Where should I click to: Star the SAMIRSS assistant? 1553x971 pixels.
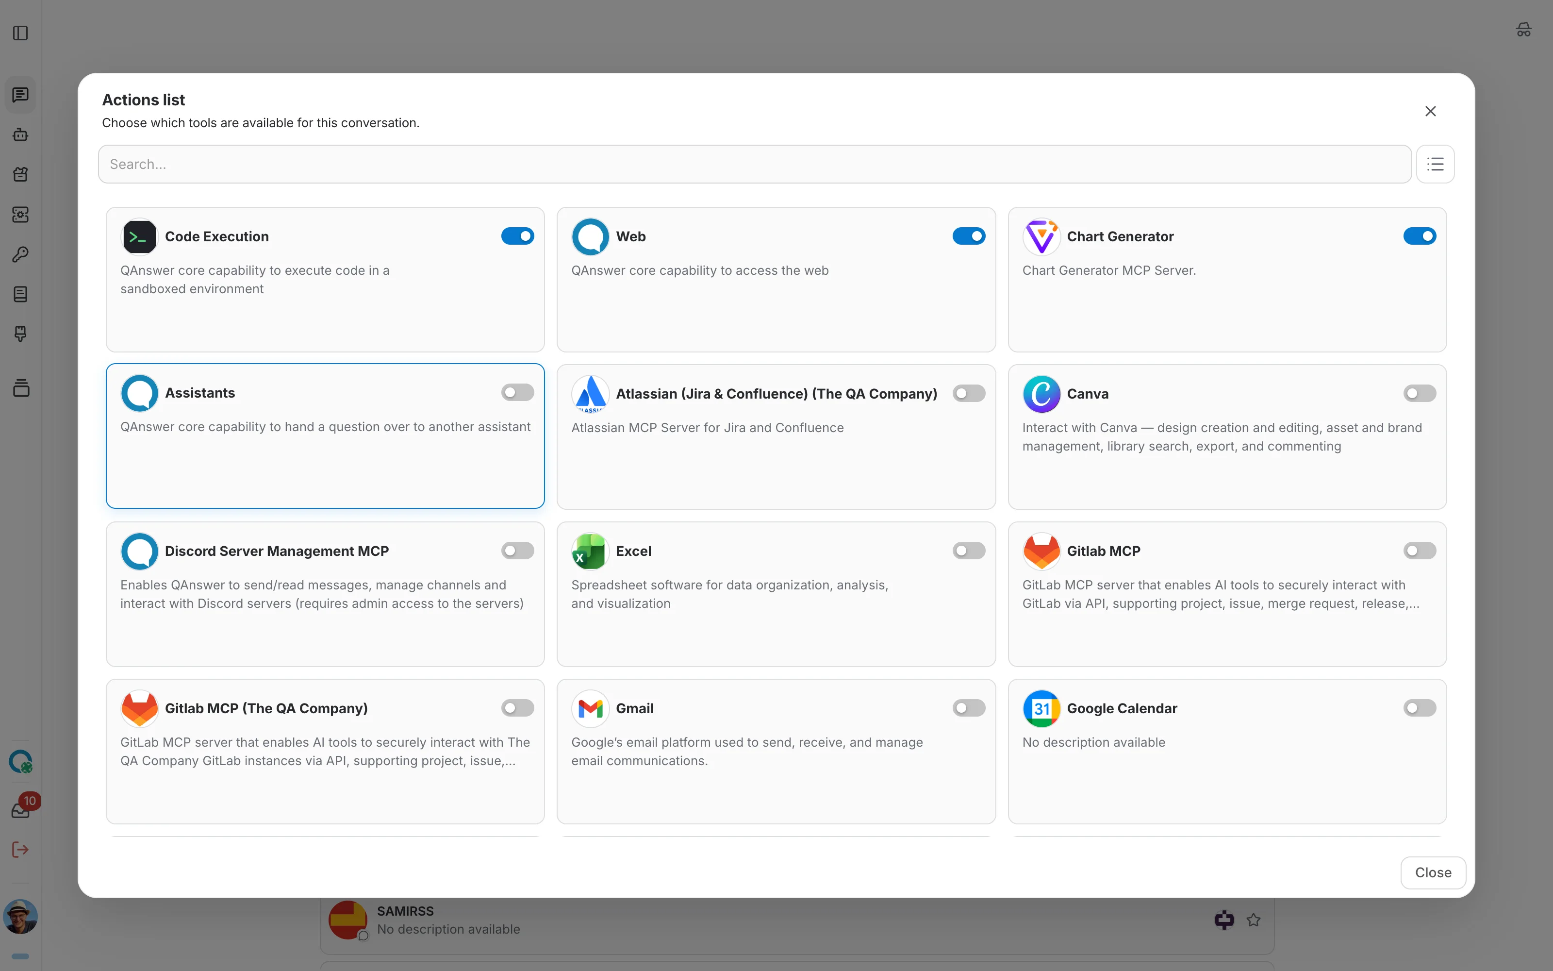pos(1253,921)
